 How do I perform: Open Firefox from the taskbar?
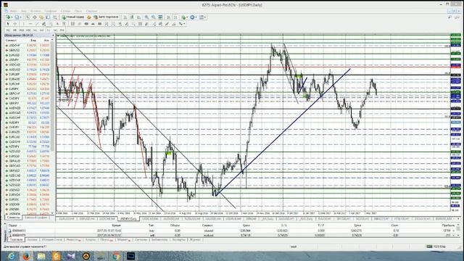click(x=26, y=256)
